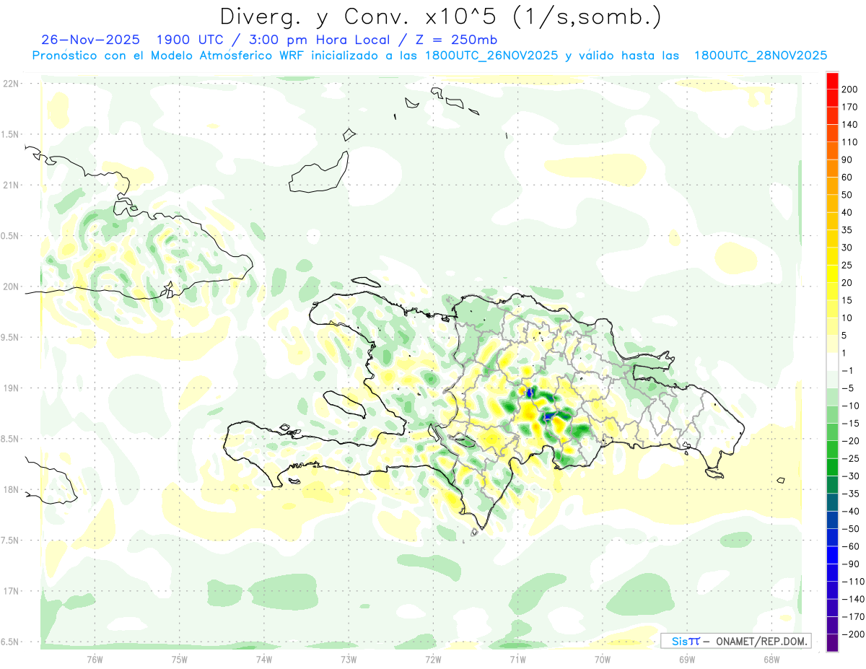866x669 pixels.
Task: Click the "19N" latitude label
Action: pos(10,388)
